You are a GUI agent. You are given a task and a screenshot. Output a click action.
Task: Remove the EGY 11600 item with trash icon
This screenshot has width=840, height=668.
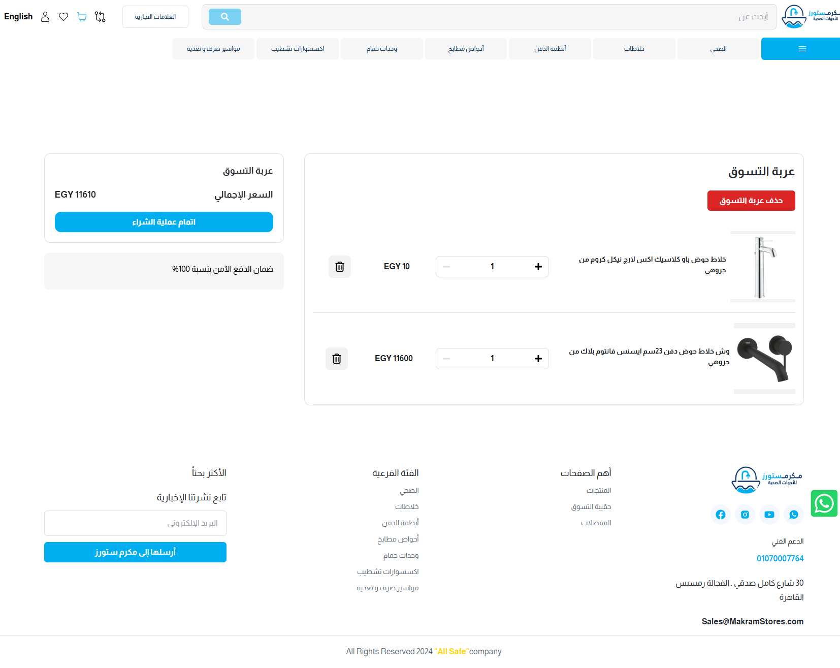coord(336,359)
